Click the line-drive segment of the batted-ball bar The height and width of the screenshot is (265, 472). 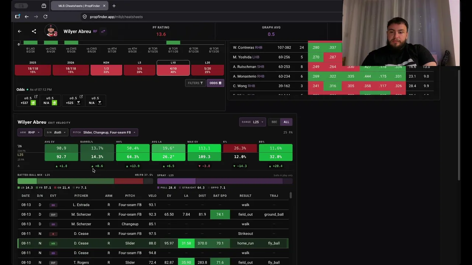(27, 181)
